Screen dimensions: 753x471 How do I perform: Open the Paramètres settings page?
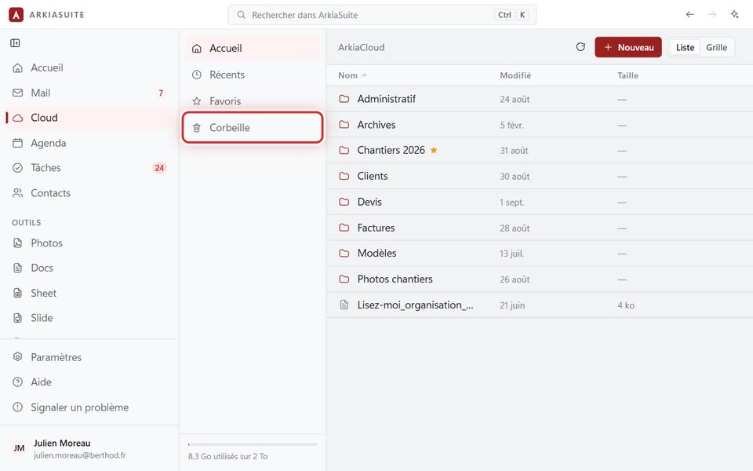tap(89, 357)
